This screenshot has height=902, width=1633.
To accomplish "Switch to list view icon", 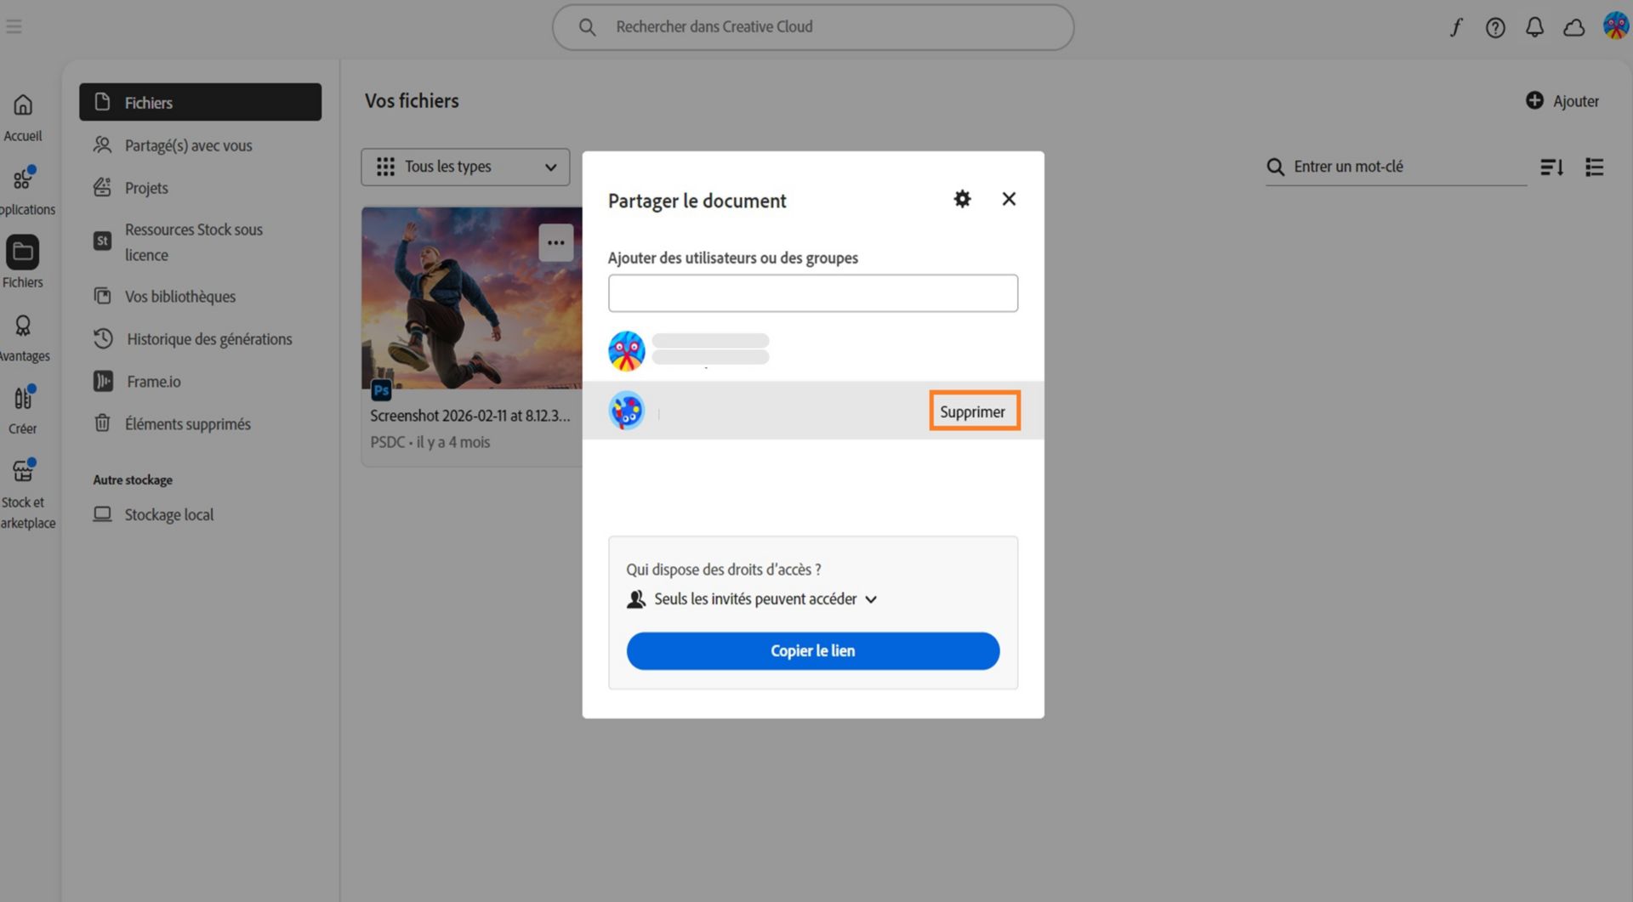I will (1595, 167).
